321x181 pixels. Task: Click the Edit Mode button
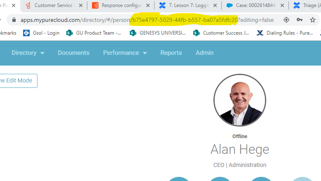click(x=18, y=81)
